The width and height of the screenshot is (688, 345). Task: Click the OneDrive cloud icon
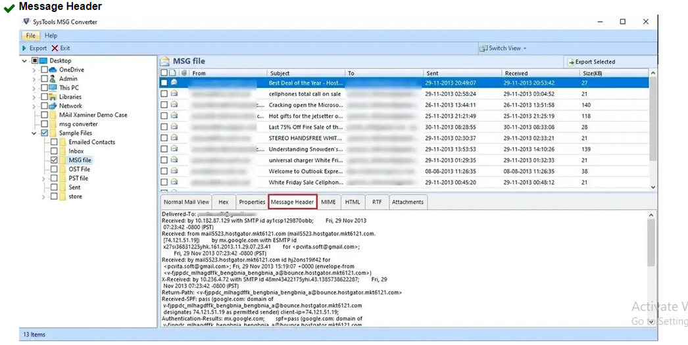click(x=53, y=70)
